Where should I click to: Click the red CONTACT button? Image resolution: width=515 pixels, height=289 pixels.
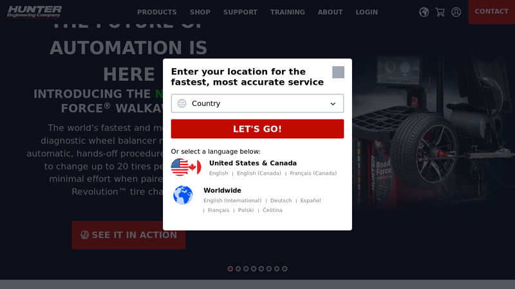491,12
